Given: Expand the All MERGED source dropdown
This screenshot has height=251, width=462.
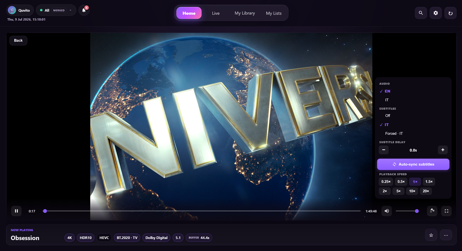Looking at the screenshot, I should click(x=56, y=10).
